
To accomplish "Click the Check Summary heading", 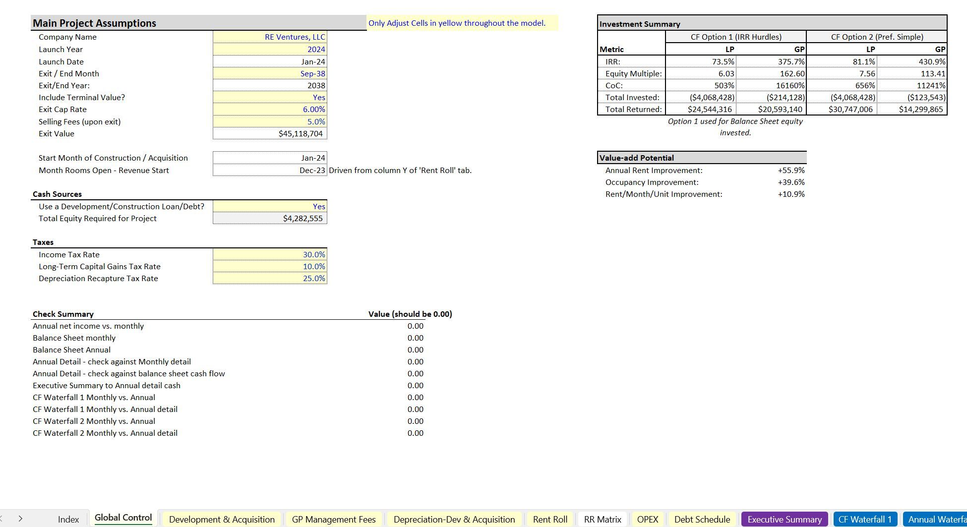I will tap(63, 314).
